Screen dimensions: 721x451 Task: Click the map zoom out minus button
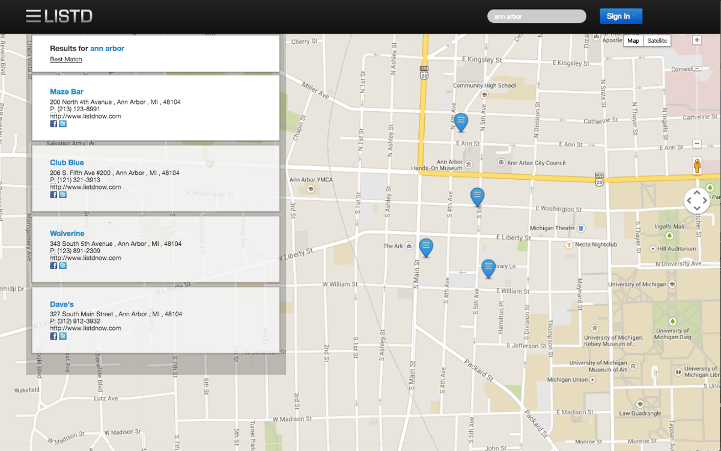click(x=697, y=144)
